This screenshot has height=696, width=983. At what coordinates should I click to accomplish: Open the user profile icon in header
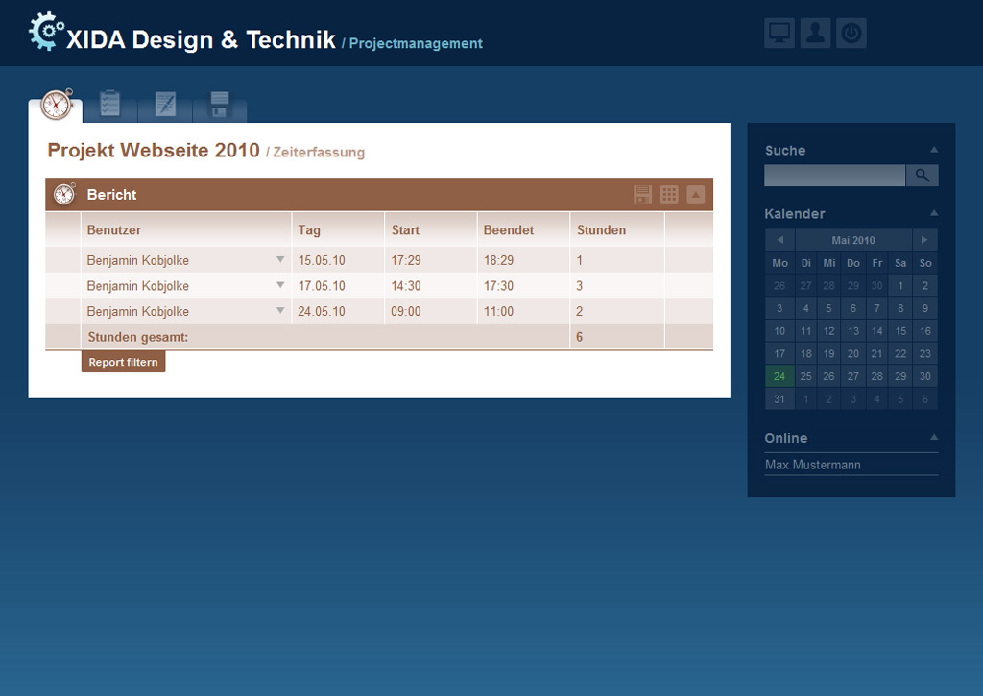click(x=815, y=34)
